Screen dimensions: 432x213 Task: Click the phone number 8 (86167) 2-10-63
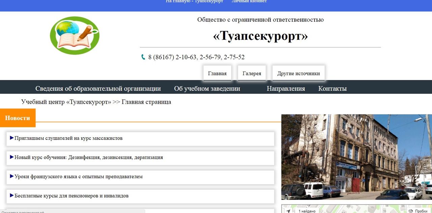coord(172,57)
